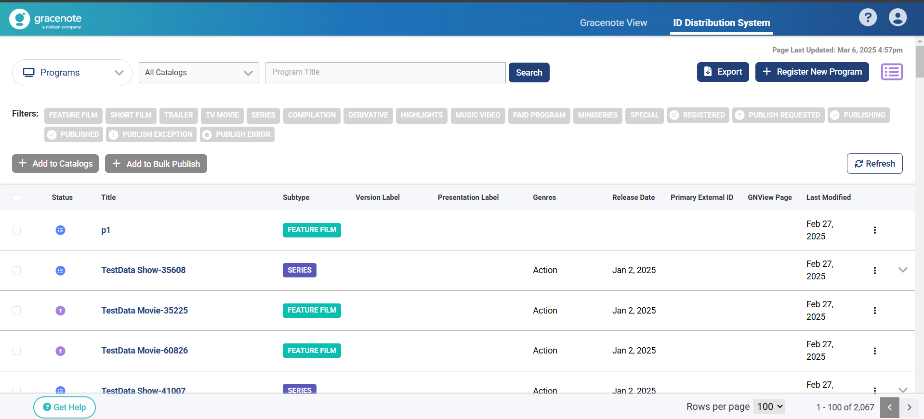The width and height of the screenshot is (924, 419).
Task: Click the list view icon
Action: [x=892, y=72]
